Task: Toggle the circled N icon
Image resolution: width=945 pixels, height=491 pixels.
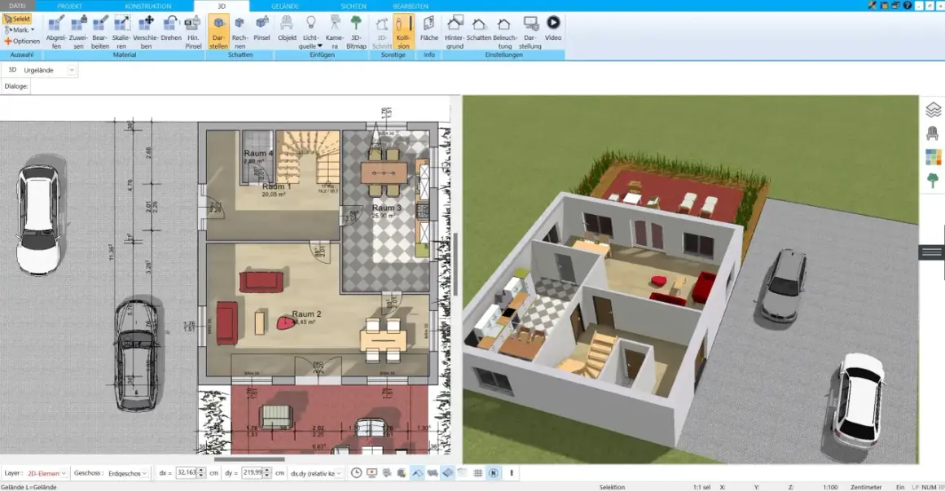Action: (x=493, y=473)
